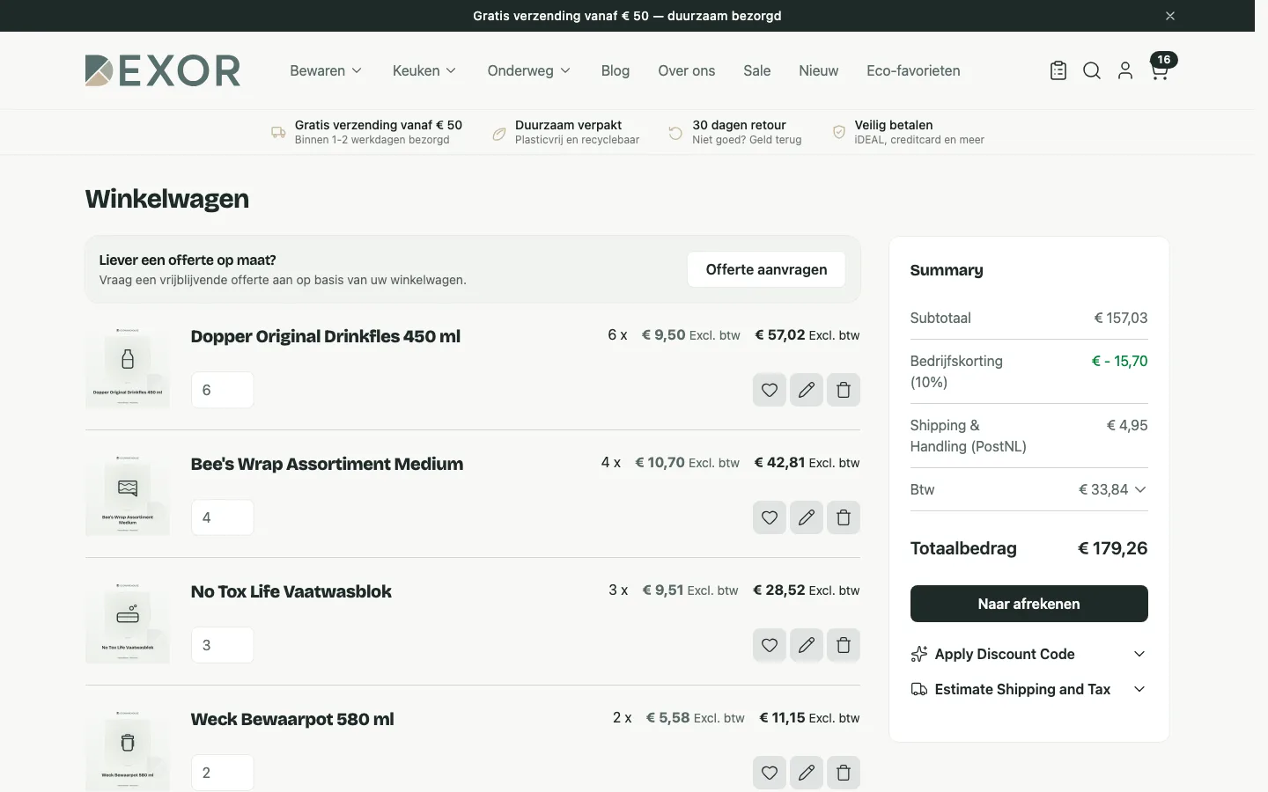
Task: Edit the Weck Bewaarpot 580 ml item
Action: (807, 773)
